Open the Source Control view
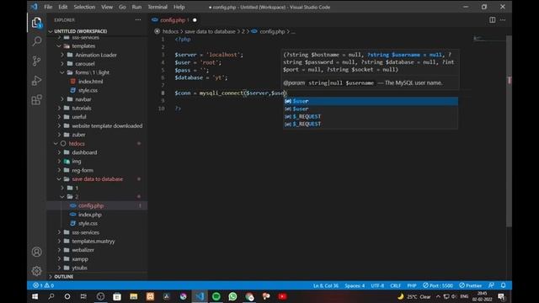The height and width of the screenshot is (303, 539). (x=36, y=61)
